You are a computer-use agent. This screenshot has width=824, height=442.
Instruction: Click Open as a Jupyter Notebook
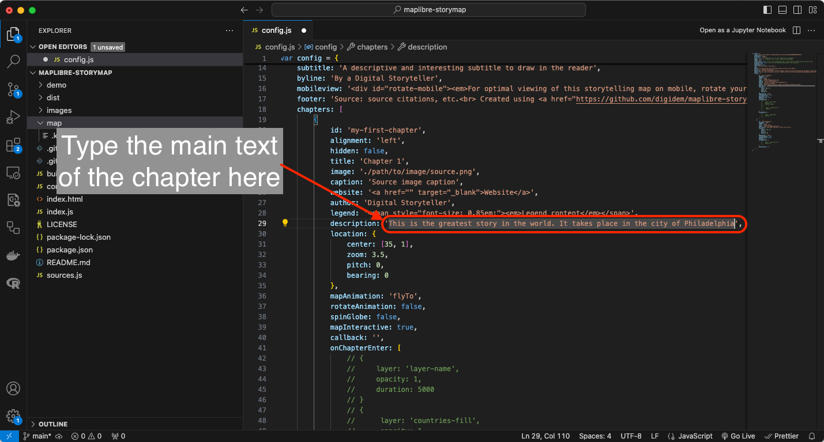click(x=742, y=30)
